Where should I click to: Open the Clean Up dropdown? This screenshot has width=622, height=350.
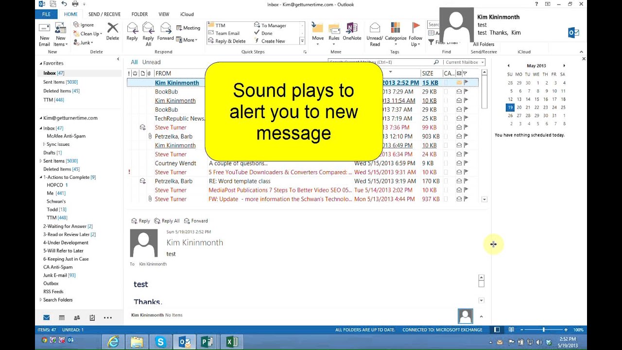[x=87, y=34]
